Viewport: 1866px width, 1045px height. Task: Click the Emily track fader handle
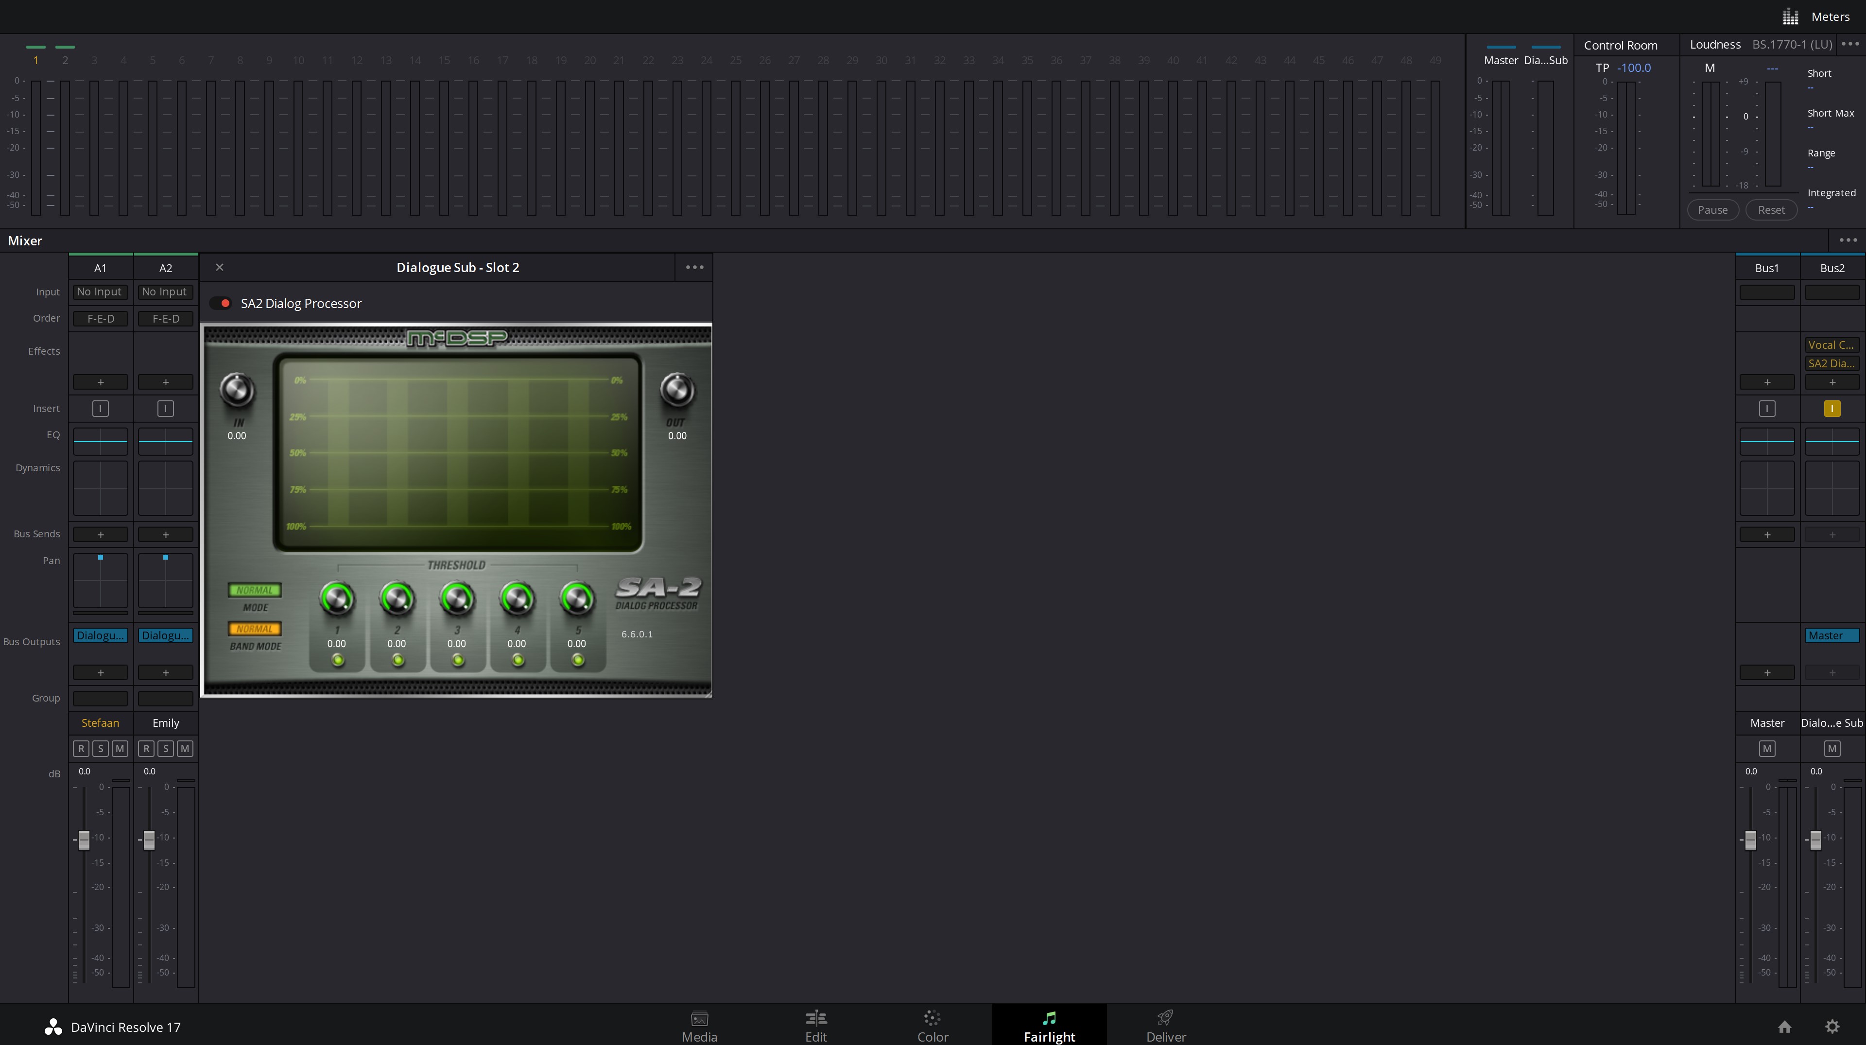(x=149, y=840)
